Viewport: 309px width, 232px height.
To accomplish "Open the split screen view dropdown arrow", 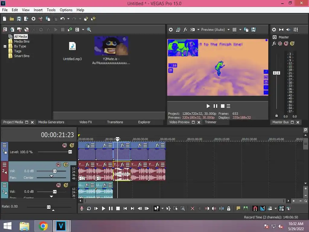I will tap(198, 30).
